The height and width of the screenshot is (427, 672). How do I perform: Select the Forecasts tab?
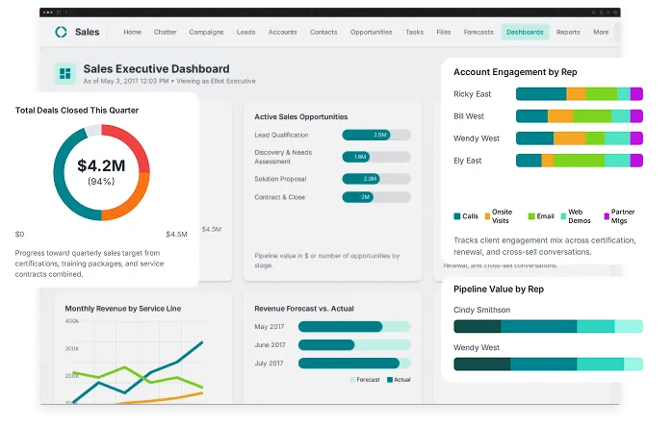(478, 32)
